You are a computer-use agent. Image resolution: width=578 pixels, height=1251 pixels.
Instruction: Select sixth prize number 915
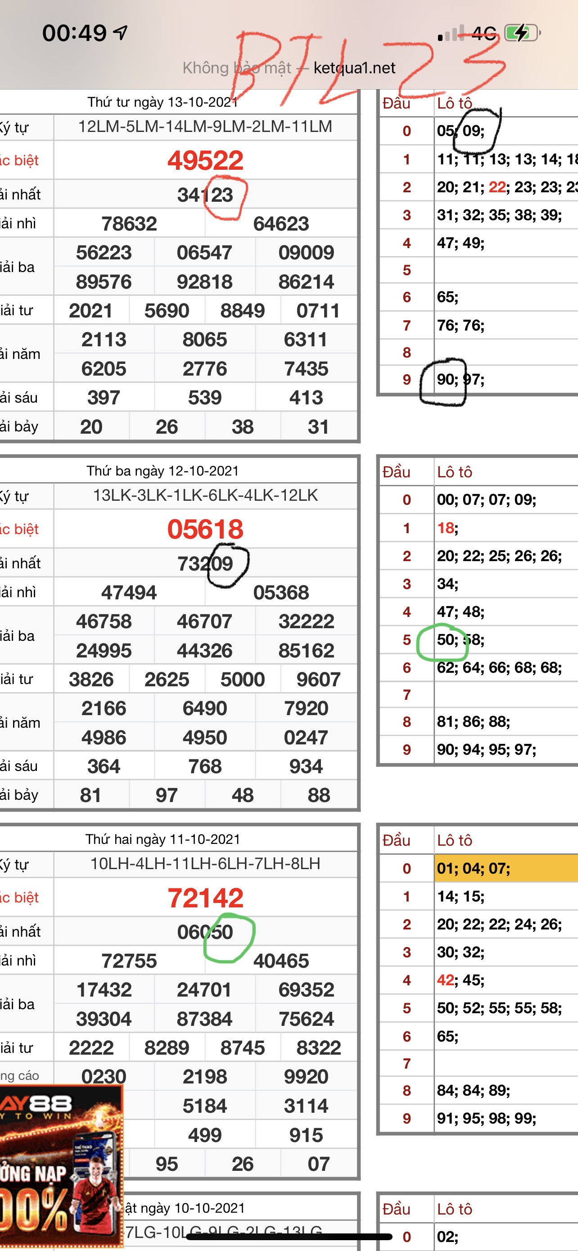click(x=306, y=1135)
